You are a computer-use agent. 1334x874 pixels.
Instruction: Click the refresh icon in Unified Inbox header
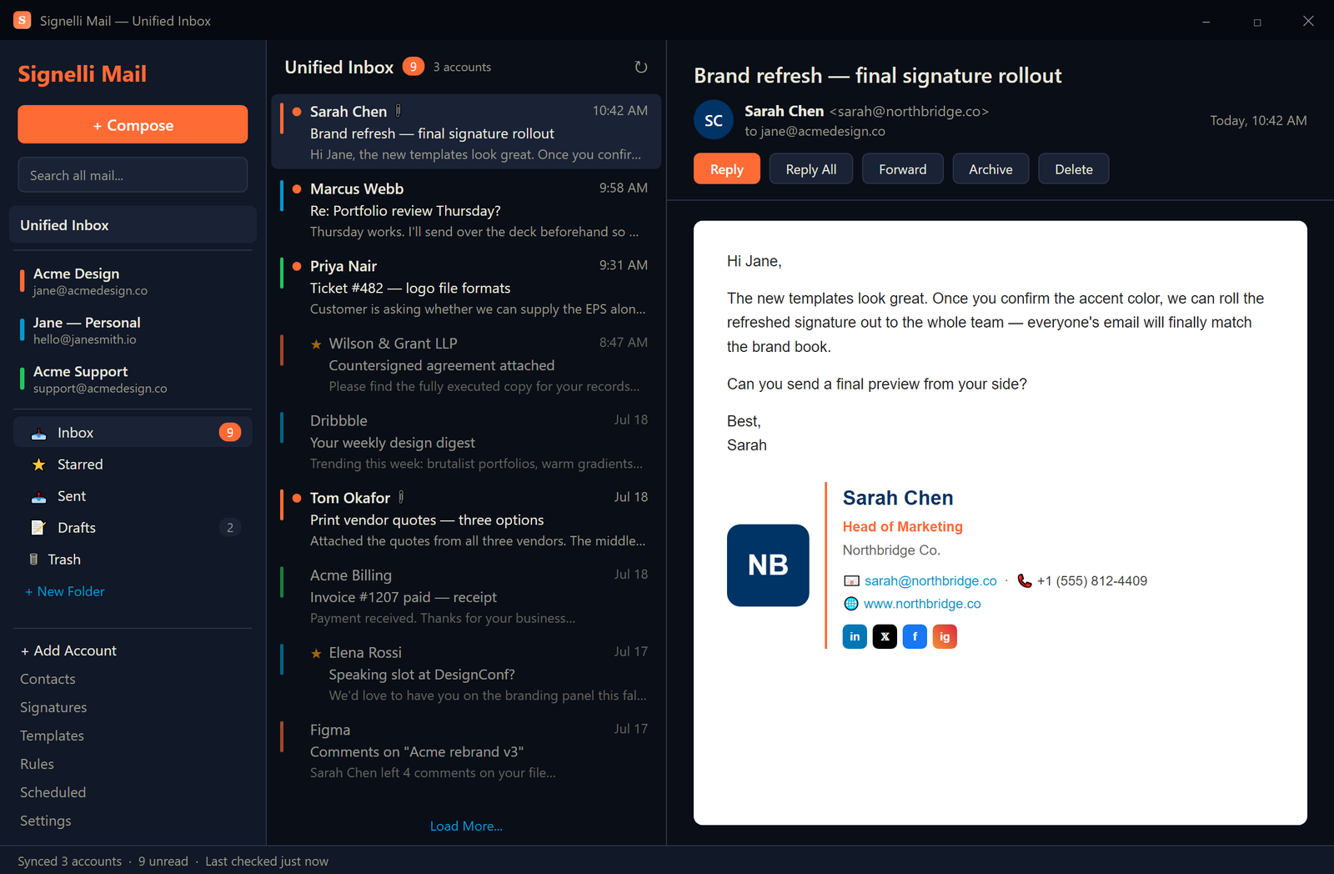click(x=640, y=67)
